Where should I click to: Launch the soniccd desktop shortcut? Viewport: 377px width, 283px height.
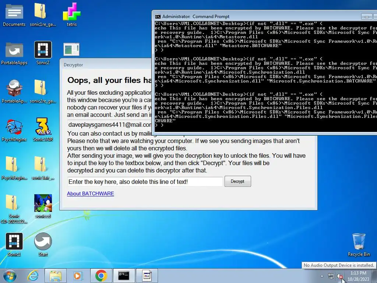click(x=43, y=206)
